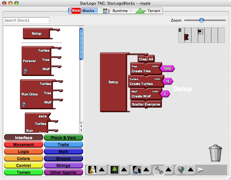
Task: Select the Clear All block
Action: (x=146, y=59)
